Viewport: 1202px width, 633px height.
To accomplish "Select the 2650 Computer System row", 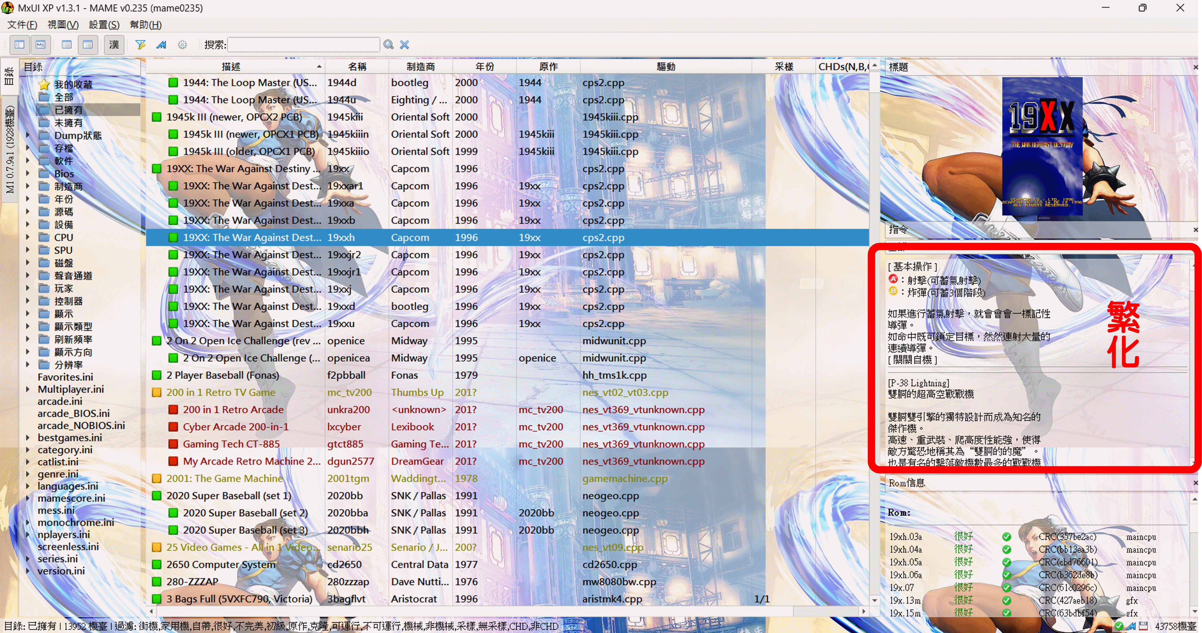I will 507,564.
